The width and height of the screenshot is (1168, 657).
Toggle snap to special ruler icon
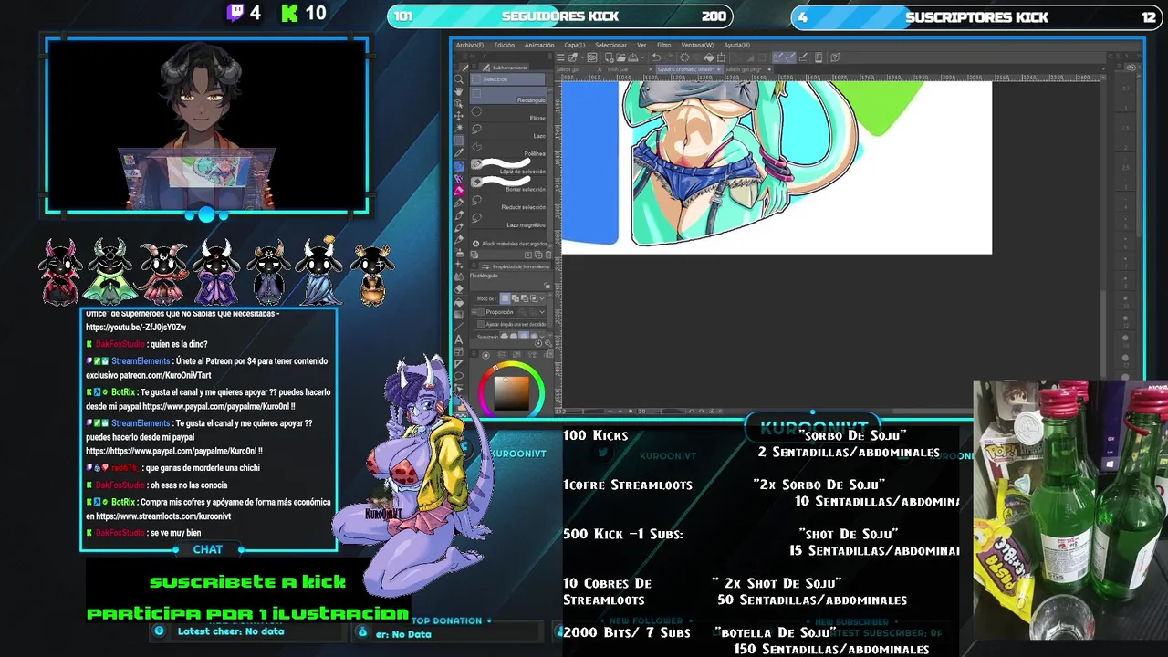790,57
